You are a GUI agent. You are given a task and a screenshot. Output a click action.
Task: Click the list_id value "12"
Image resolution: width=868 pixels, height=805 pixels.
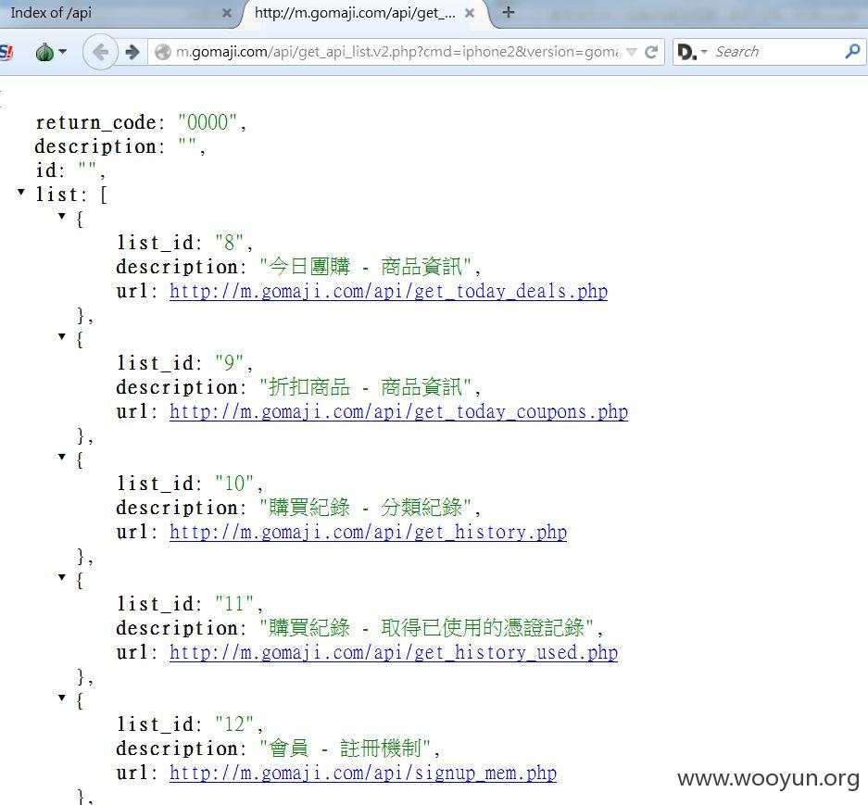tap(234, 724)
